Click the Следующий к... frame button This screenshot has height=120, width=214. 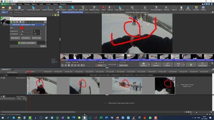[x=26, y=38]
